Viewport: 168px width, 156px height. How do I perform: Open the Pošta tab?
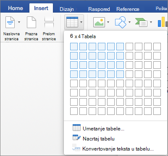click(x=162, y=8)
